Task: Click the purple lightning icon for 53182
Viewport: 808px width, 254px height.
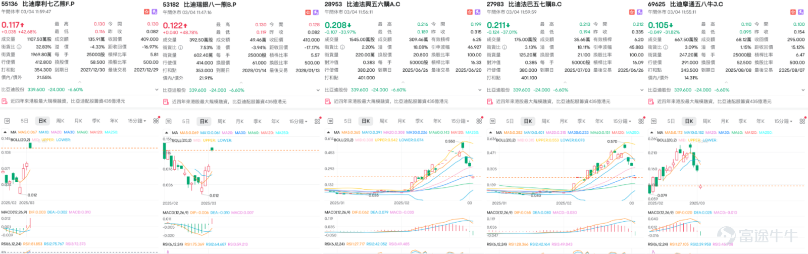Action: 316,12
